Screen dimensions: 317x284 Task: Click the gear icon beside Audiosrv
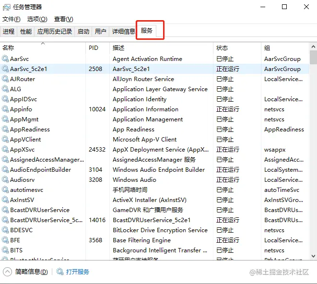click(x=5, y=179)
